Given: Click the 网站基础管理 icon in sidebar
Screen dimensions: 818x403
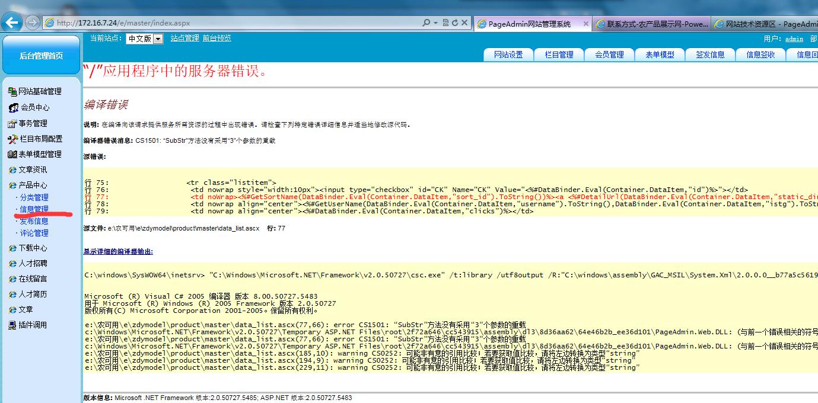Looking at the screenshot, I should [x=12, y=92].
